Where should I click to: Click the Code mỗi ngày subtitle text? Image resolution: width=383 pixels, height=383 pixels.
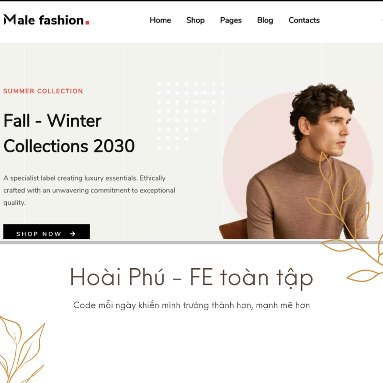pos(191,305)
